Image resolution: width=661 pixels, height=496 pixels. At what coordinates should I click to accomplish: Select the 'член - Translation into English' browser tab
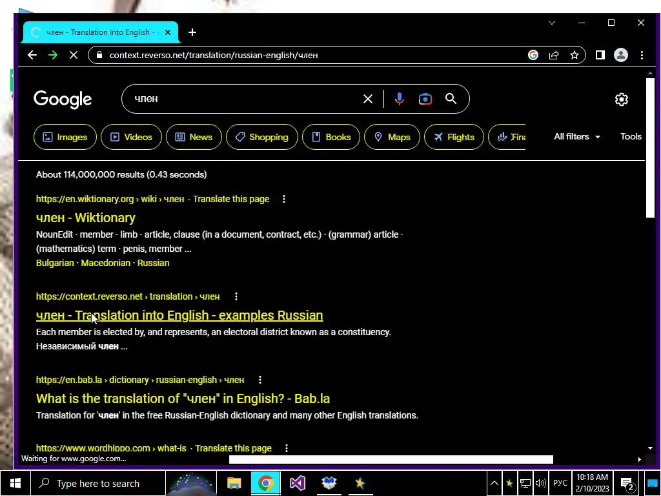pos(101,32)
